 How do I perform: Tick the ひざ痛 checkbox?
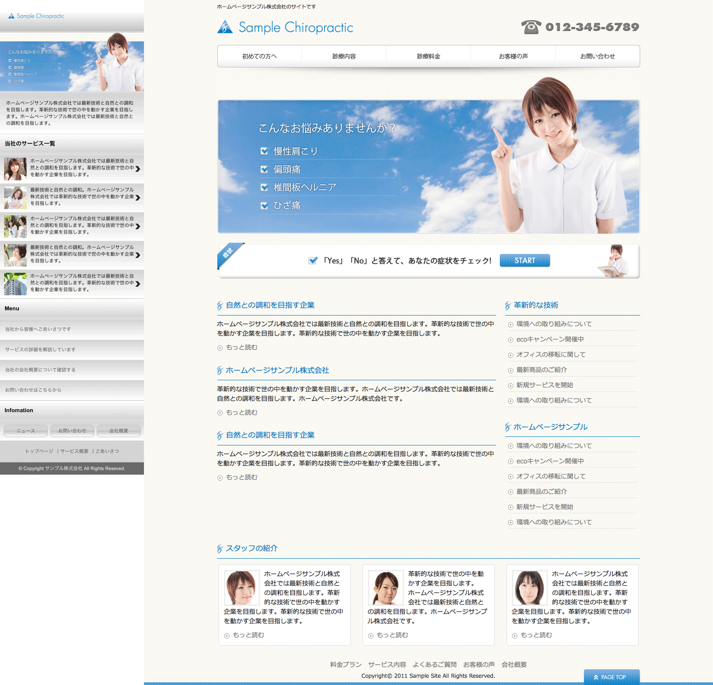265,205
